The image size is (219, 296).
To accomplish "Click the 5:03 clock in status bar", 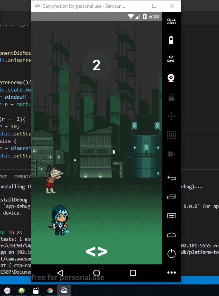I will [x=154, y=17].
